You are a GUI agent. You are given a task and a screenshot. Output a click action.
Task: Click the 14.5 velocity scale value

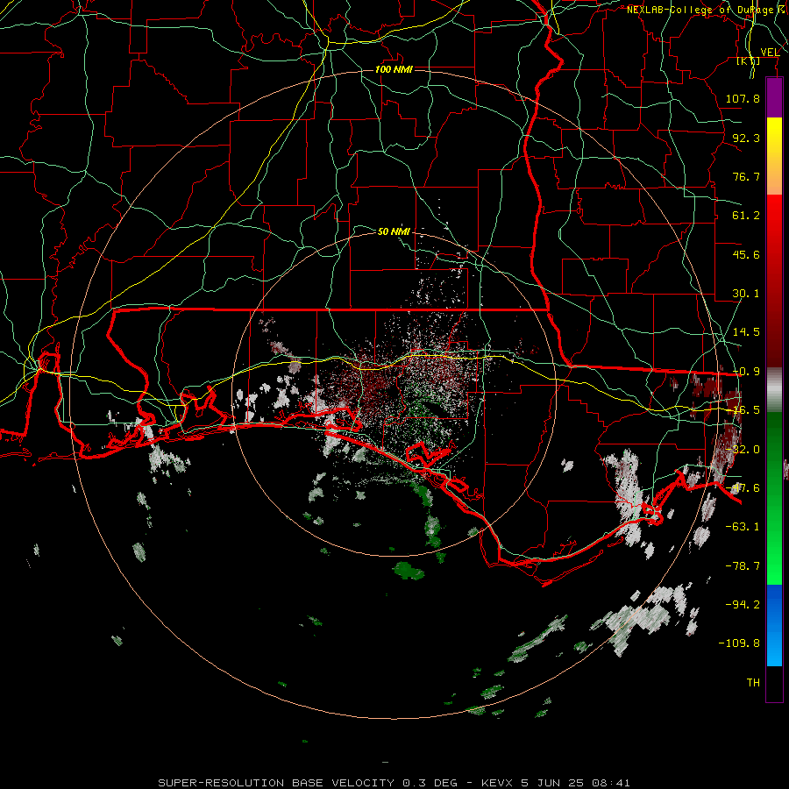tap(746, 332)
